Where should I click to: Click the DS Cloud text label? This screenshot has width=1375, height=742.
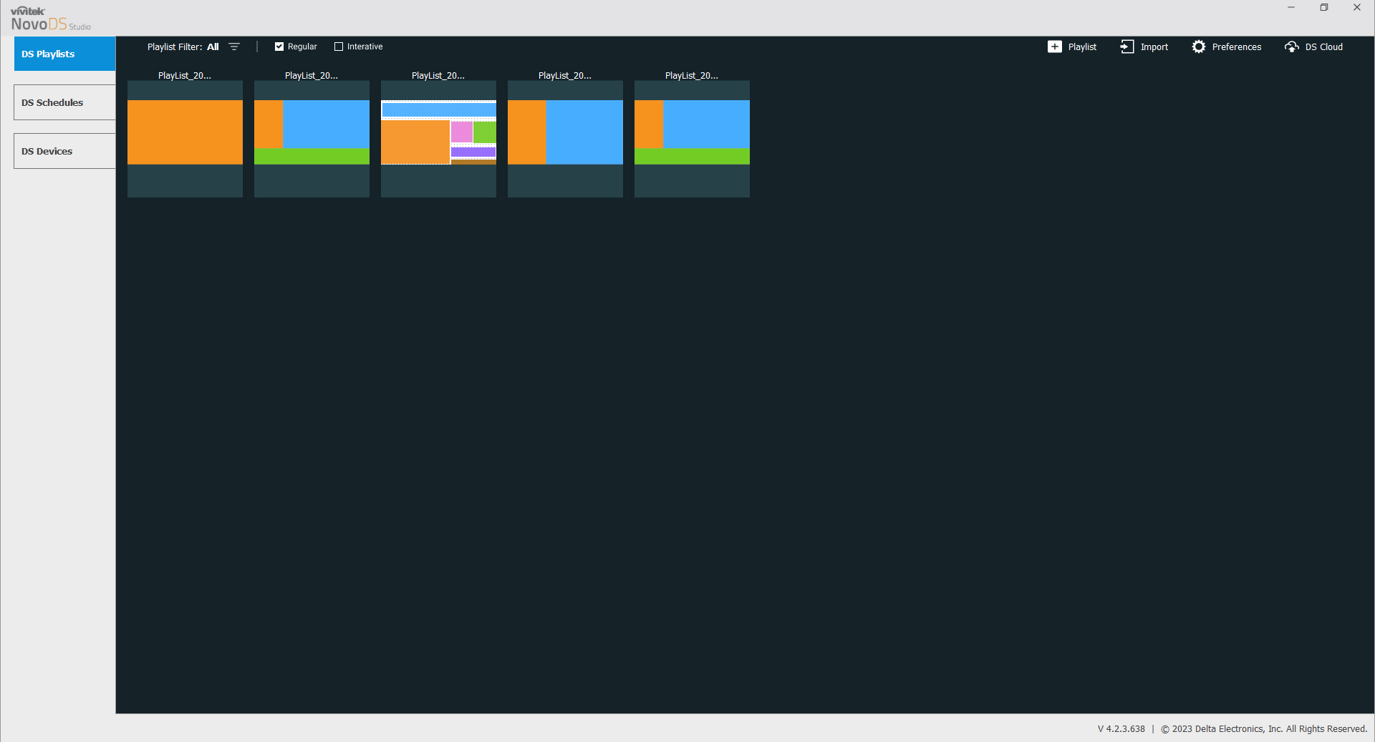coord(1323,47)
